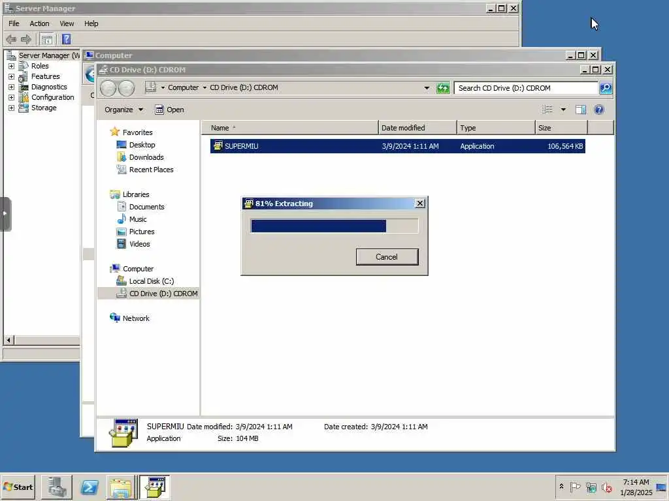Screen dimensions: 669x501
Task: Click Server Manager help toolbar icon
Action: click(x=66, y=39)
